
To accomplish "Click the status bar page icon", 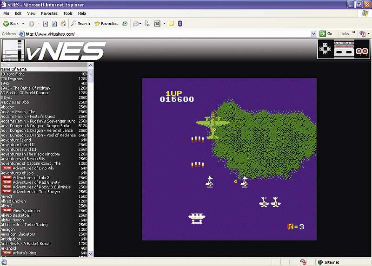I will 3,262.
